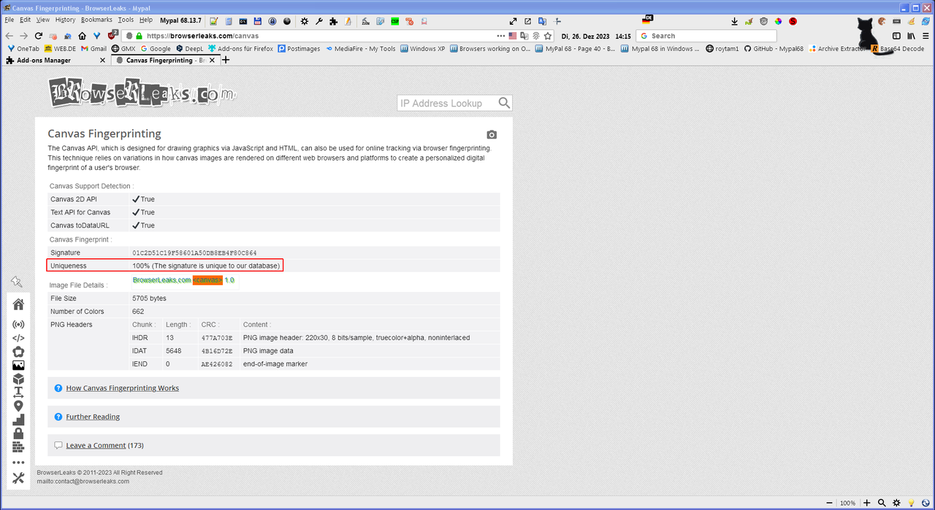Click the puzzle piece add-ons icon in toolbar

(x=333, y=21)
